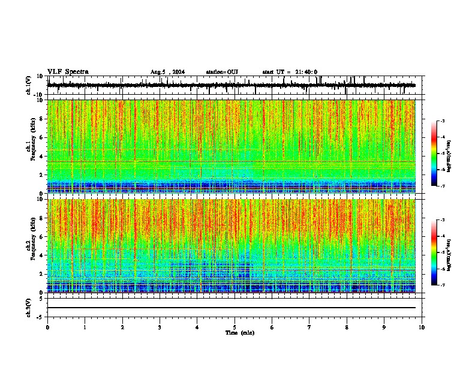Click tick label "3" on the time axis
Viewport: 475px width, 367px height.
point(160,327)
